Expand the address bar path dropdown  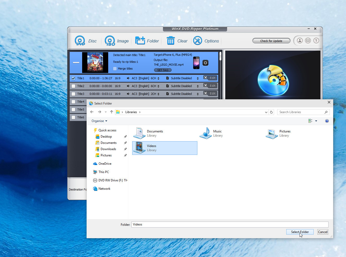tap(266, 112)
